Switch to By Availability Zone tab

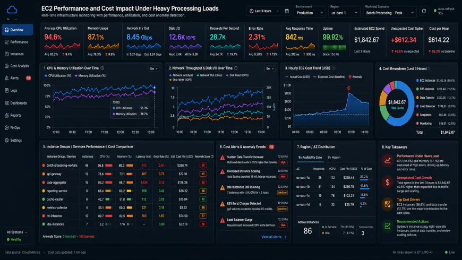coord(310,158)
